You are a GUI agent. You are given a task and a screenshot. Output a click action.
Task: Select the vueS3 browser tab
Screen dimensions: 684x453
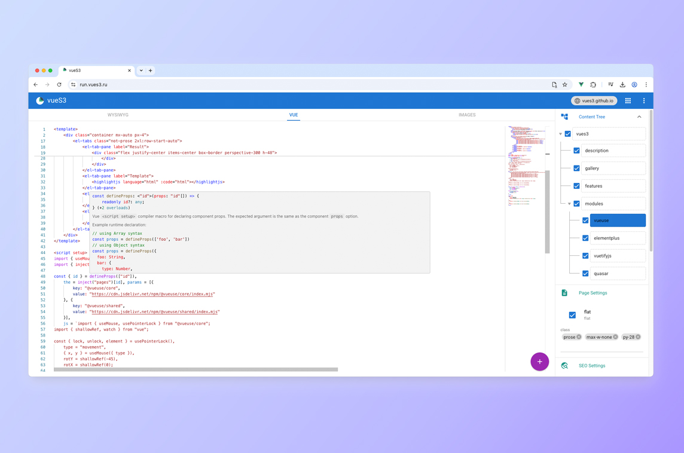click(96, 70)
